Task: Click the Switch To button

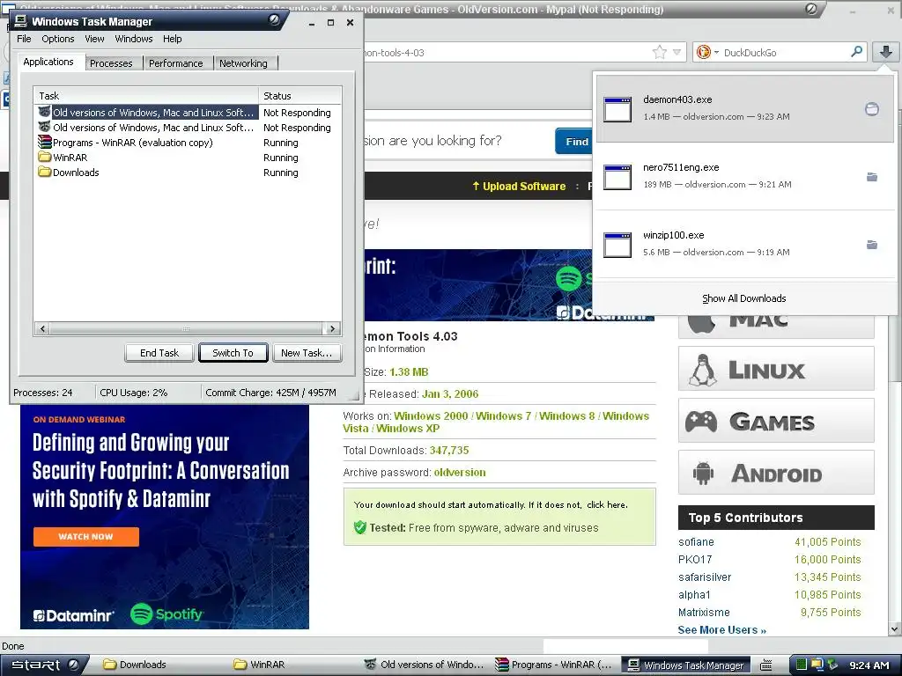Action: (x=233, y=353)
